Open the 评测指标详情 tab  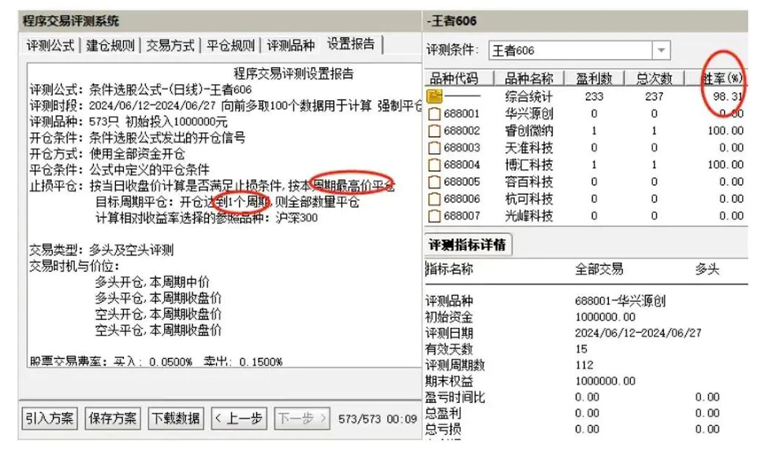[x=468, y=244]
